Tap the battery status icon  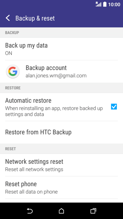pos(105,4)
